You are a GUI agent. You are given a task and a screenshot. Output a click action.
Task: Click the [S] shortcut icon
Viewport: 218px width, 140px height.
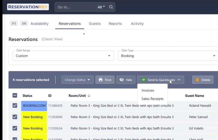pyautogui.click(x=24, y=24)
